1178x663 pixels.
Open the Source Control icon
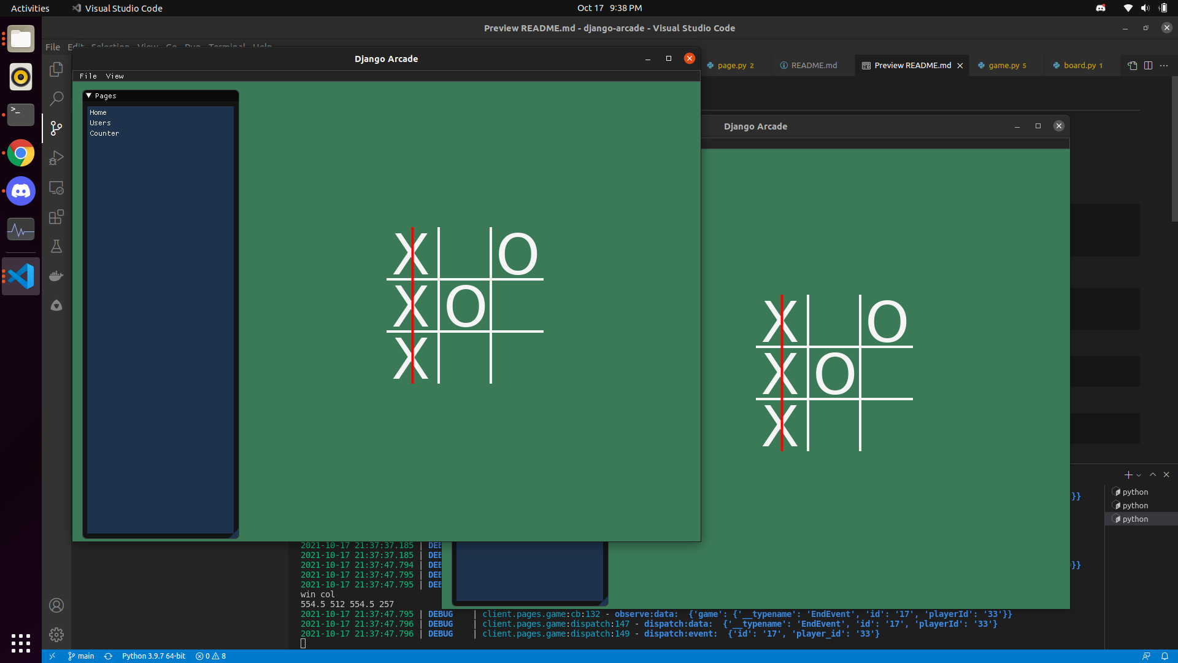pos(56,128)
